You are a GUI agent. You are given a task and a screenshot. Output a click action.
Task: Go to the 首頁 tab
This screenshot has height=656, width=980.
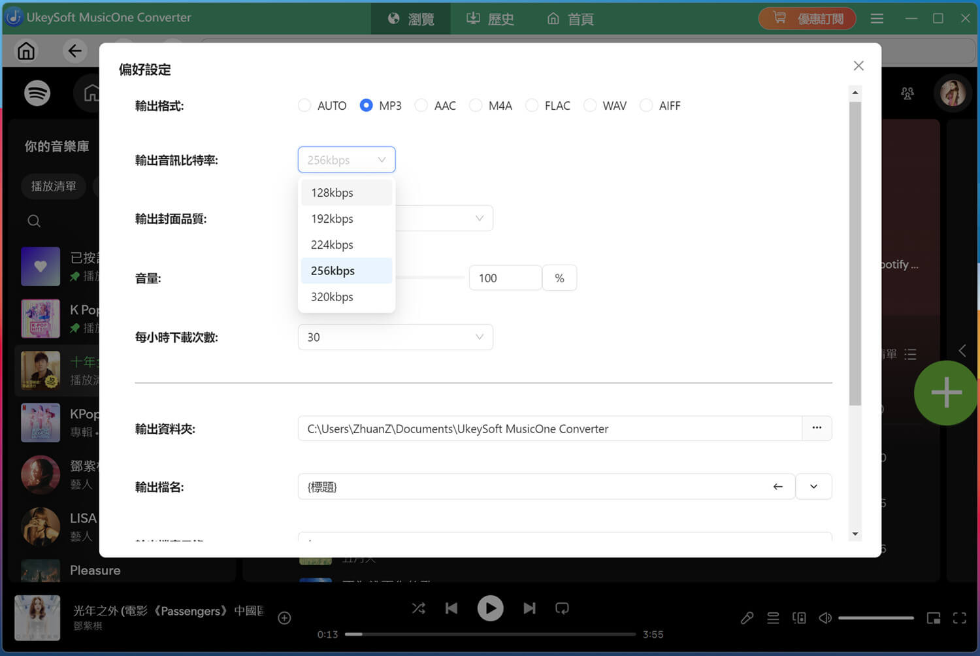click(x=569, y=19)
